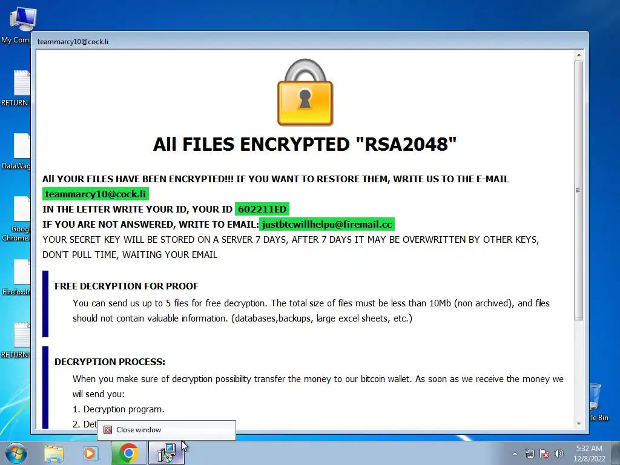Click the justbtcwillhelpu@firemail.cc email highlight
The width and height of the screenshot is (620, 465).
pos(327,225)
